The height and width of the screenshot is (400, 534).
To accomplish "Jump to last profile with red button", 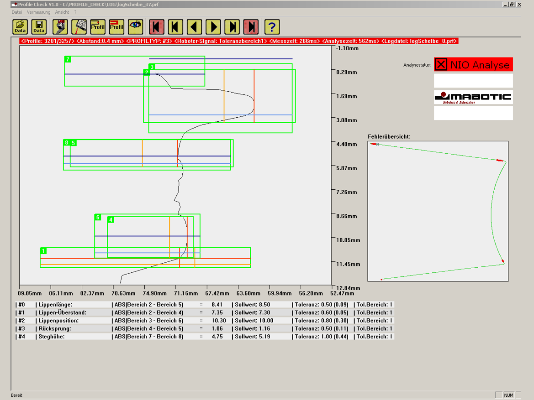I will 251,27.
